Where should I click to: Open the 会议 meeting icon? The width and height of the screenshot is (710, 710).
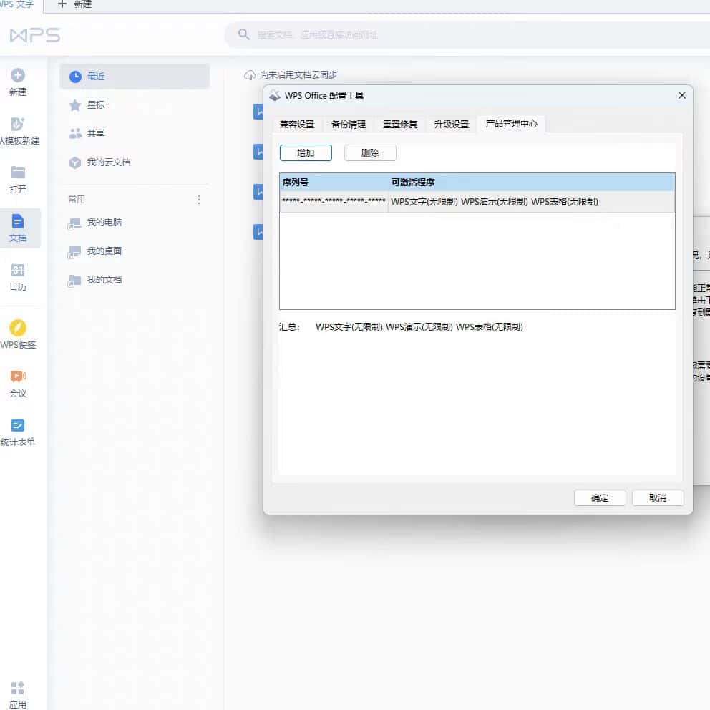[18, 376]
